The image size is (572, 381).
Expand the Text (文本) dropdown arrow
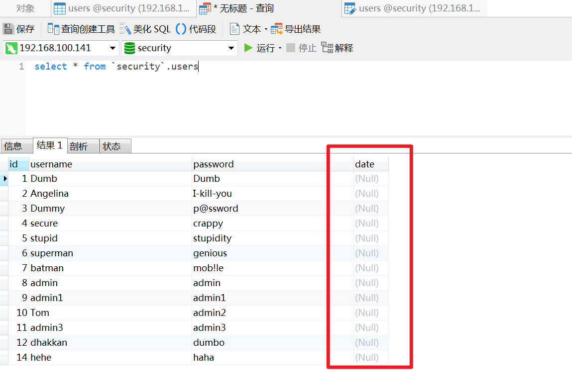click(266, 29)
